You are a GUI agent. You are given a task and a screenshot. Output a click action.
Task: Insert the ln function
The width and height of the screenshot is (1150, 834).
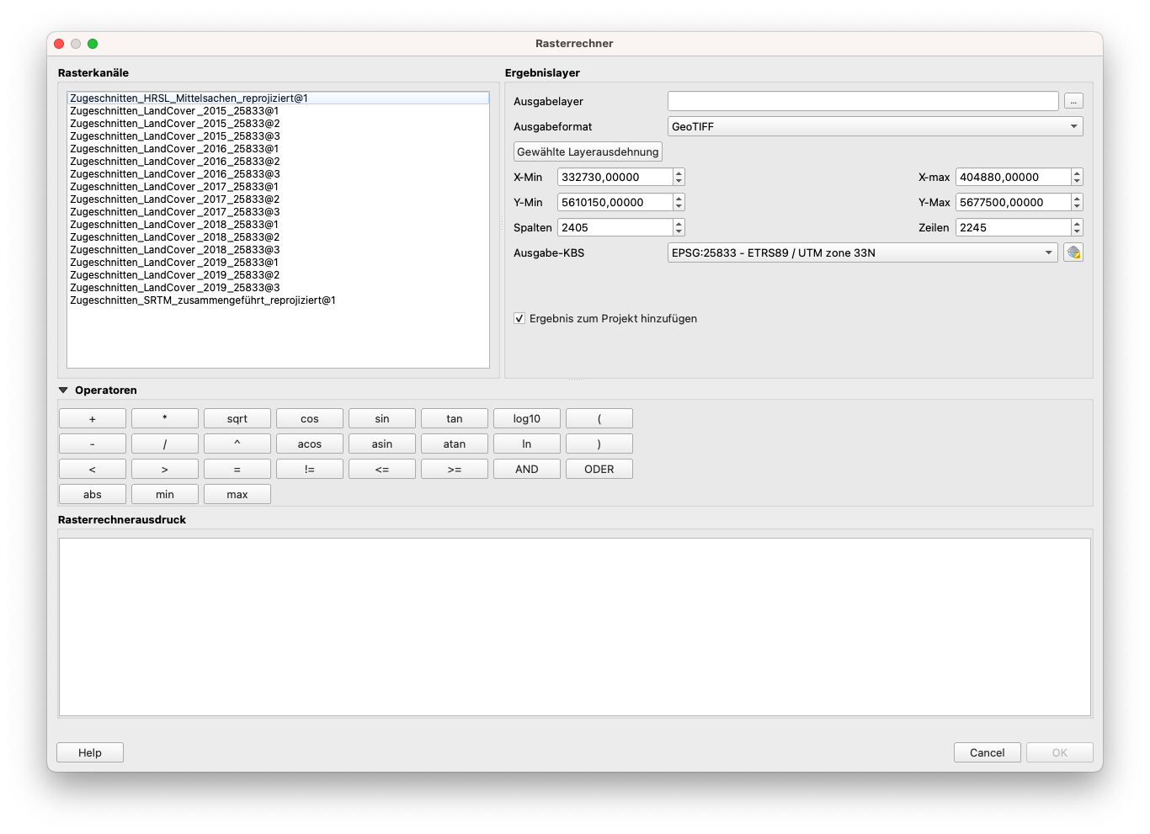(527, 444)
